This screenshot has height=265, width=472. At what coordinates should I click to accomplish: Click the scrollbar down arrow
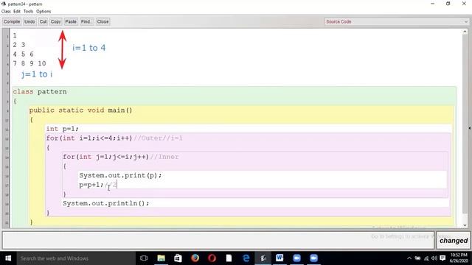(465, 225)
